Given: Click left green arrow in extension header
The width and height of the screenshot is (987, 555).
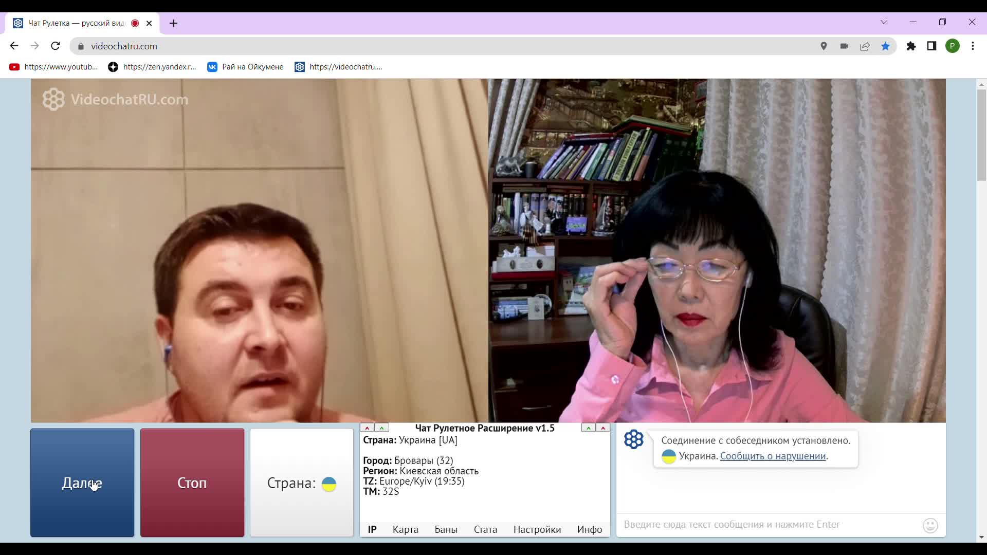Looking at the screenshot, I should (x=381, y=428).
